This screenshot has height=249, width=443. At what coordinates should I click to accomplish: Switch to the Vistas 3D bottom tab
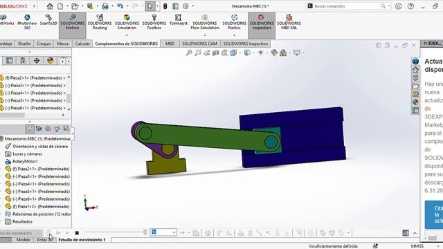tap(44, 240)
